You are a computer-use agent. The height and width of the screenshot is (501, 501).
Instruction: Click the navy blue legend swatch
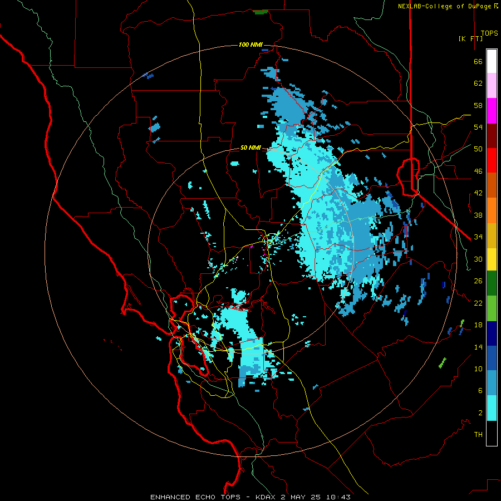click(x=492, y=333)
